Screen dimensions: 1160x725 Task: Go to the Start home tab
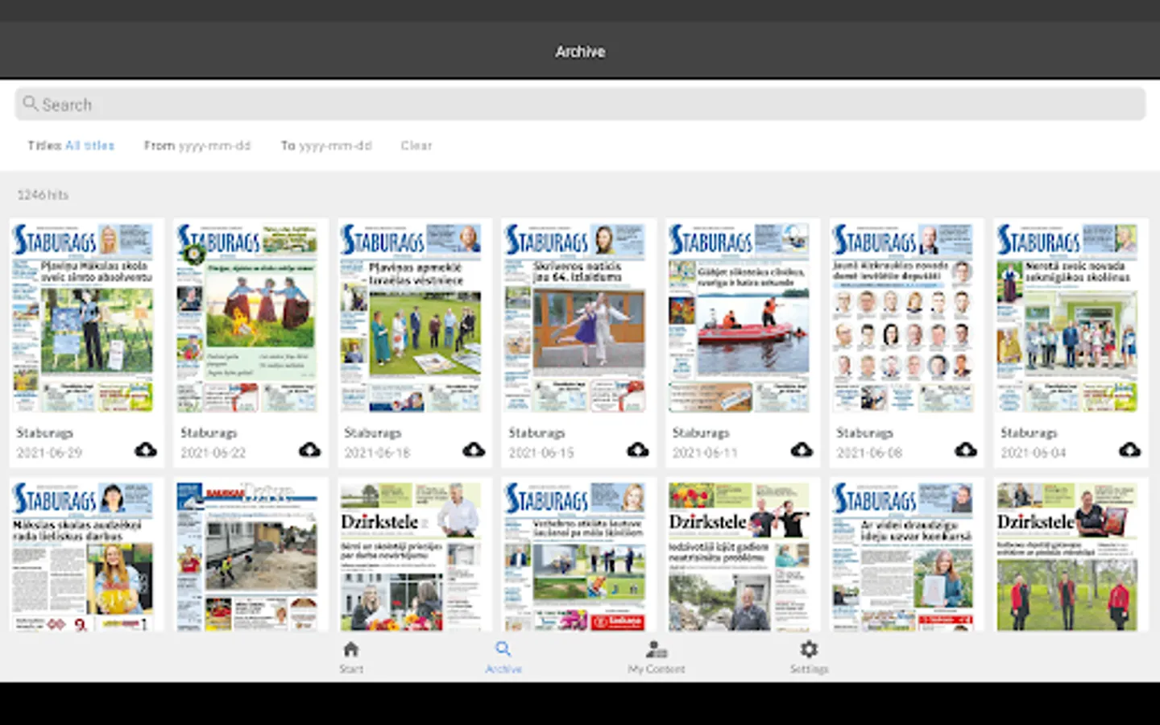click(x=351, y=657)
